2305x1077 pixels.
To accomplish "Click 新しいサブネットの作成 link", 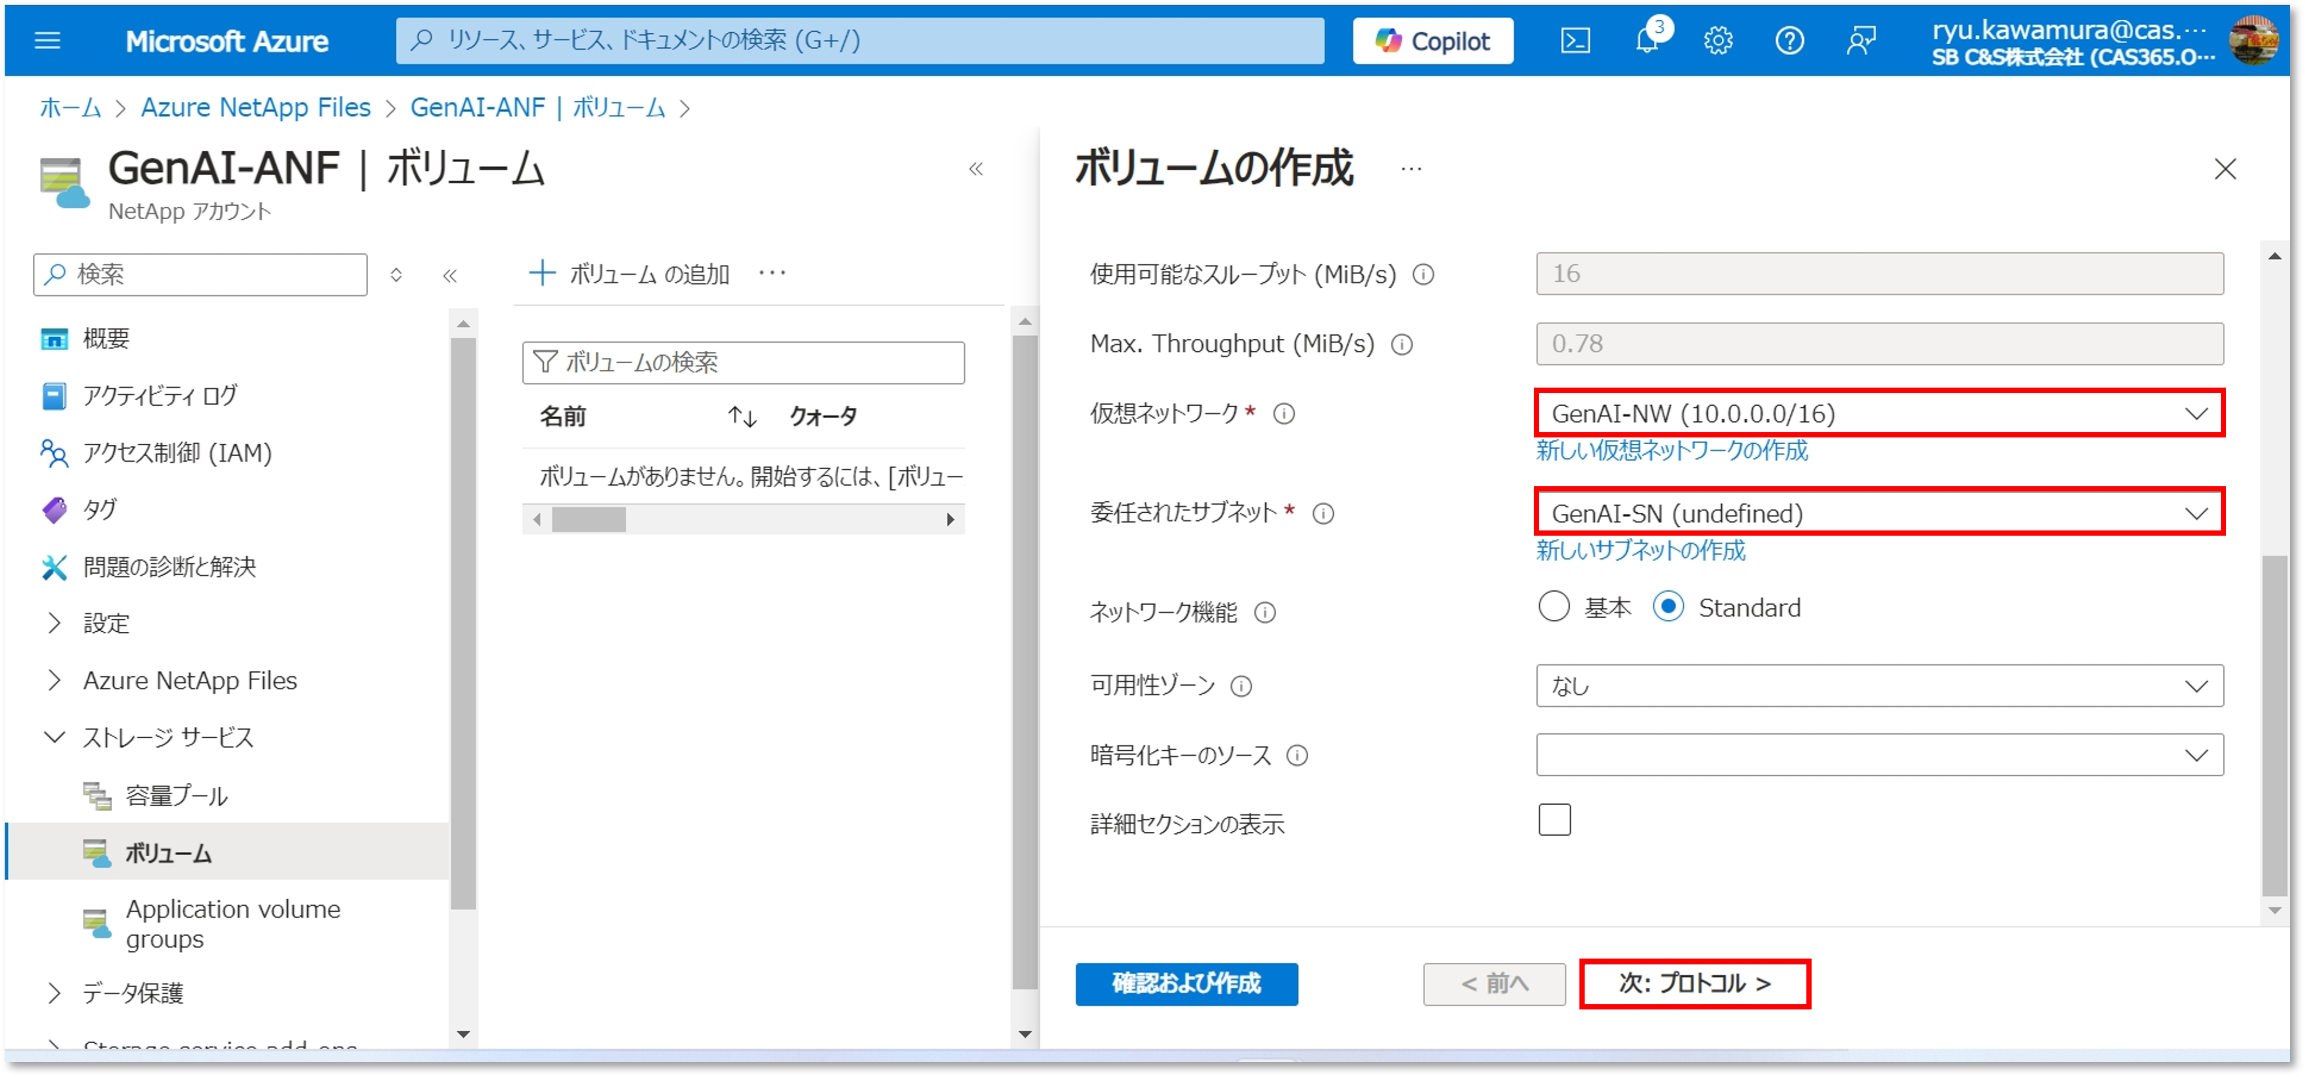I will [1640, 551].
